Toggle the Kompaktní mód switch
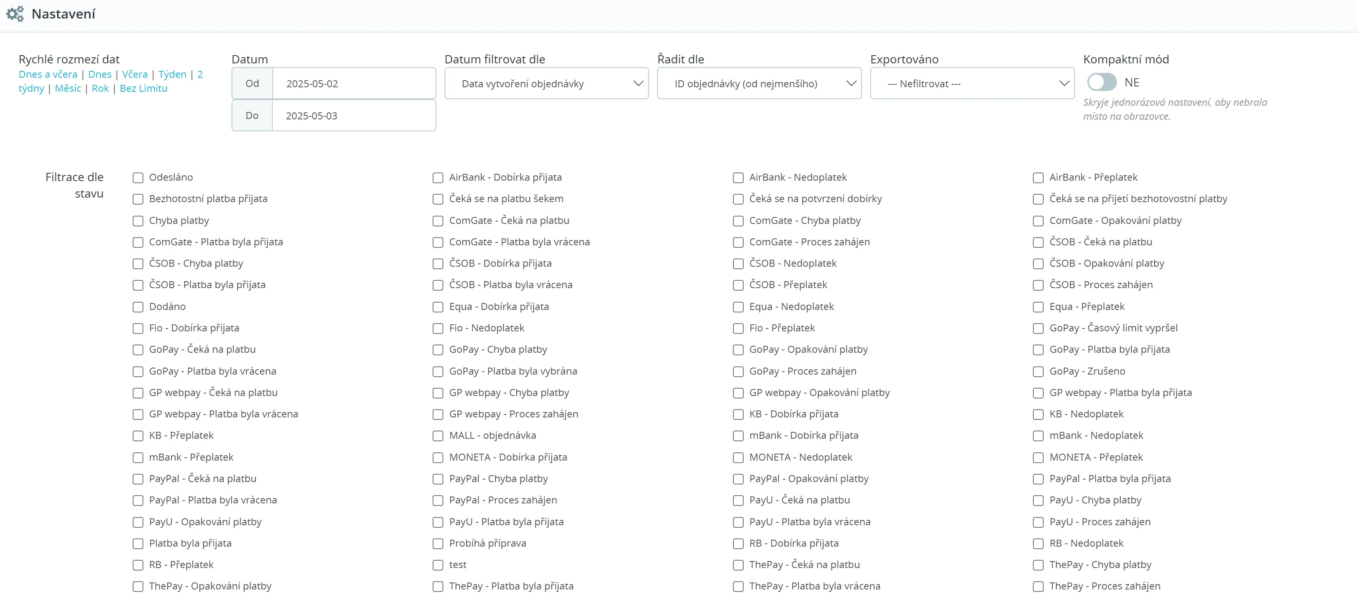Screen dimensions: 1358x601 coord(1101,83)
